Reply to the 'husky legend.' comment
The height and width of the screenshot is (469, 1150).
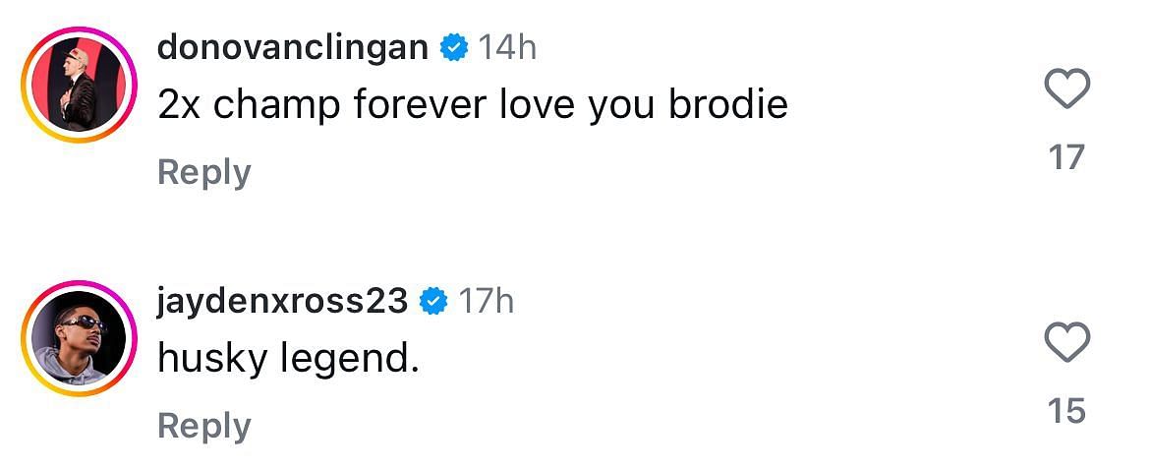point(204,427)
